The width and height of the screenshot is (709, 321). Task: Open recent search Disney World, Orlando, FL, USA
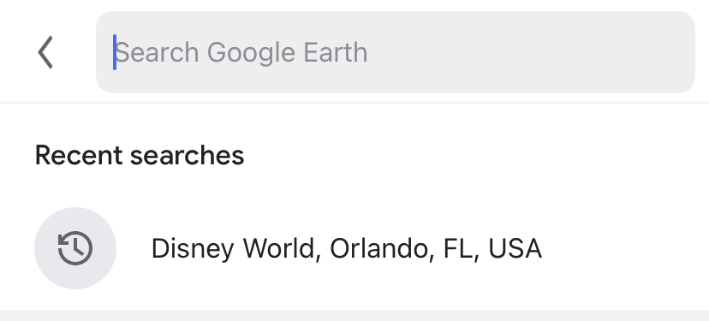[x=354, y=248]
